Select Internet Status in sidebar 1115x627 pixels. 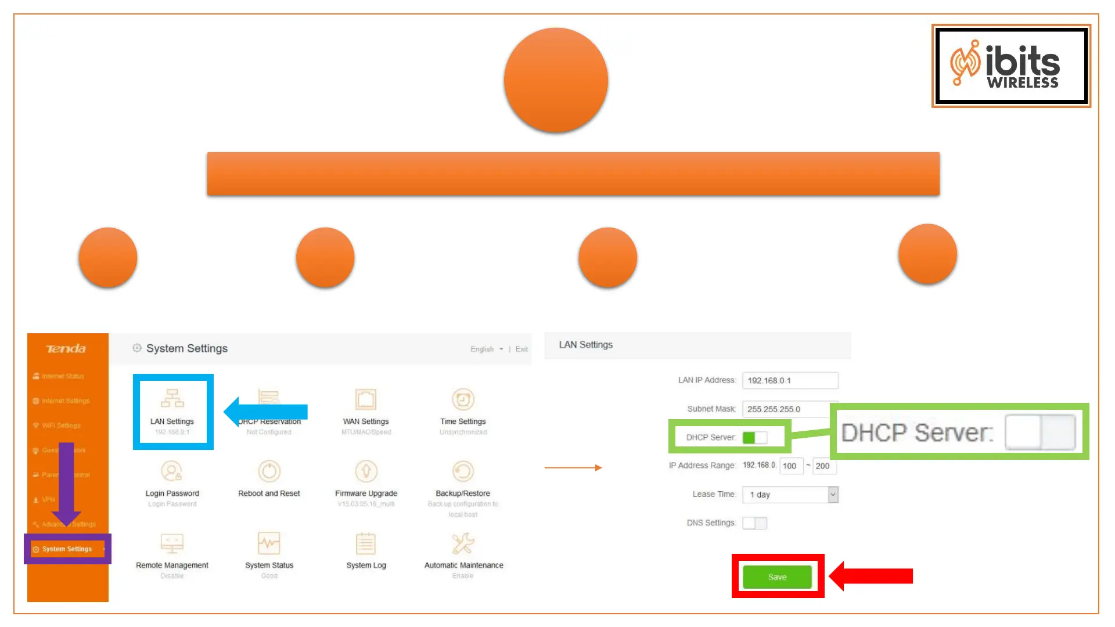[63, 376]
